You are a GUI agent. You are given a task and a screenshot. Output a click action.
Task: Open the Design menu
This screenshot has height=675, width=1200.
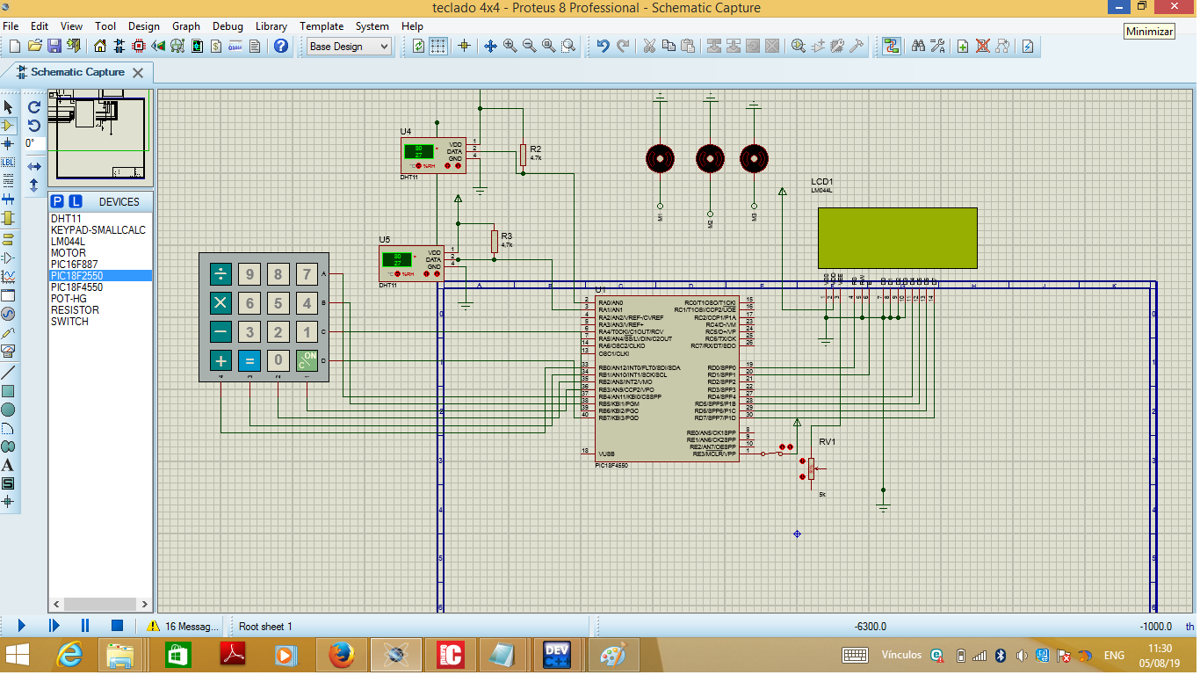pyautogui.click(x=144, y=26)
